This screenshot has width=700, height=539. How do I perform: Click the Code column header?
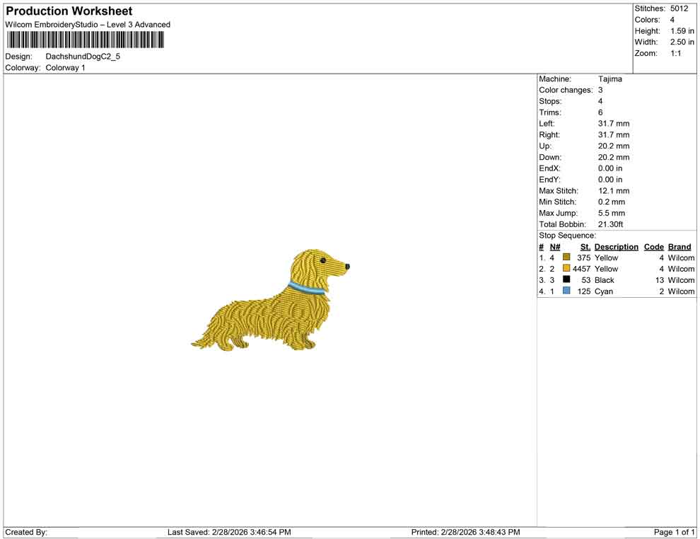click(x=653, y=246)
